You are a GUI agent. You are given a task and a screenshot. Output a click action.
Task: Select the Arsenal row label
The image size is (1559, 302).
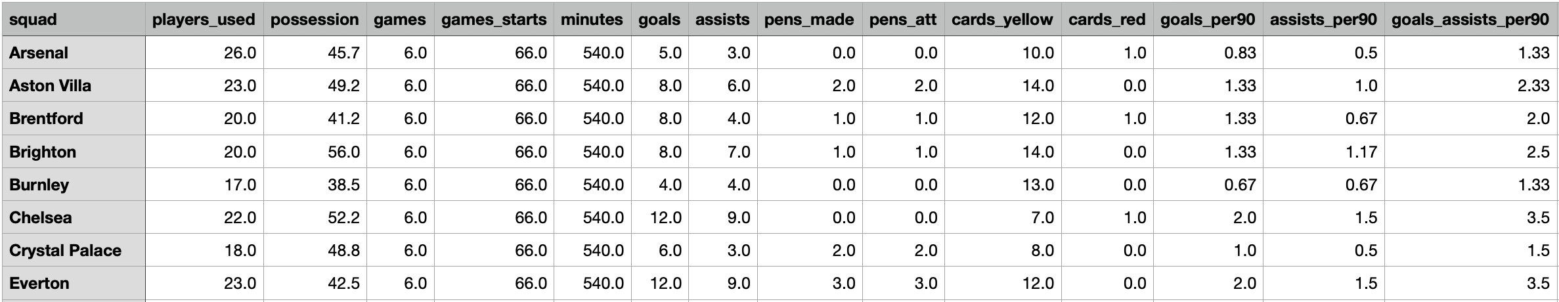coord(73,53)
